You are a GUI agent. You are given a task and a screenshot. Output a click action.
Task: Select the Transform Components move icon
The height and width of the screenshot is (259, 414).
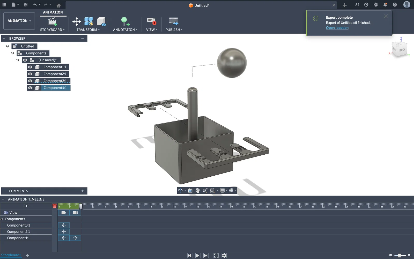pyautogui.click(x=77, y=21)
